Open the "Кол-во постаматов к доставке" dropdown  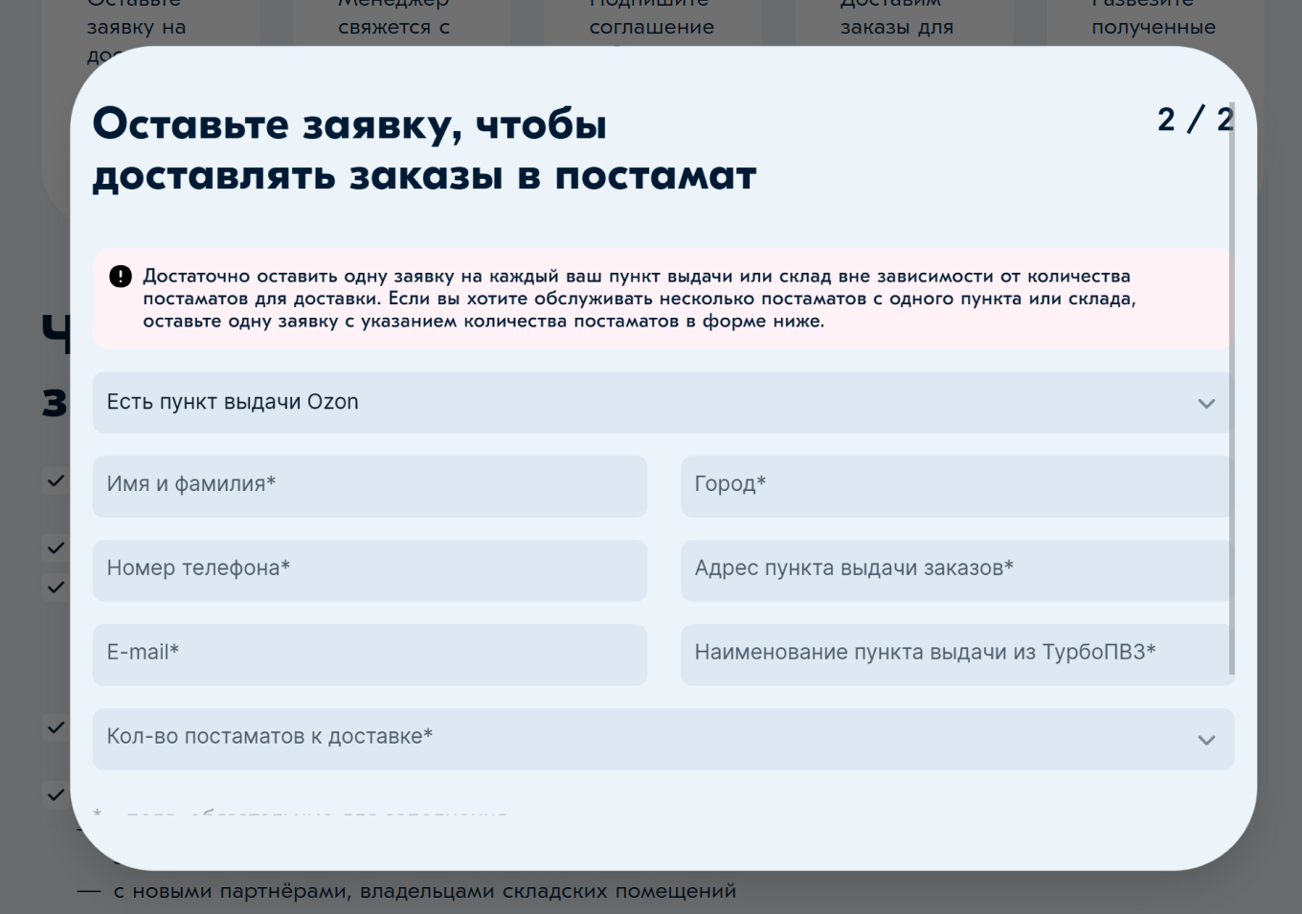coord(661,740)
